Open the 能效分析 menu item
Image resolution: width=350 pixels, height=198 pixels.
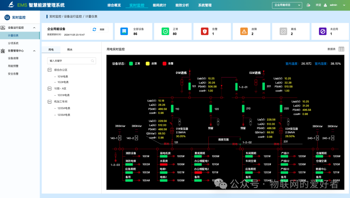[x=182, y=5]
